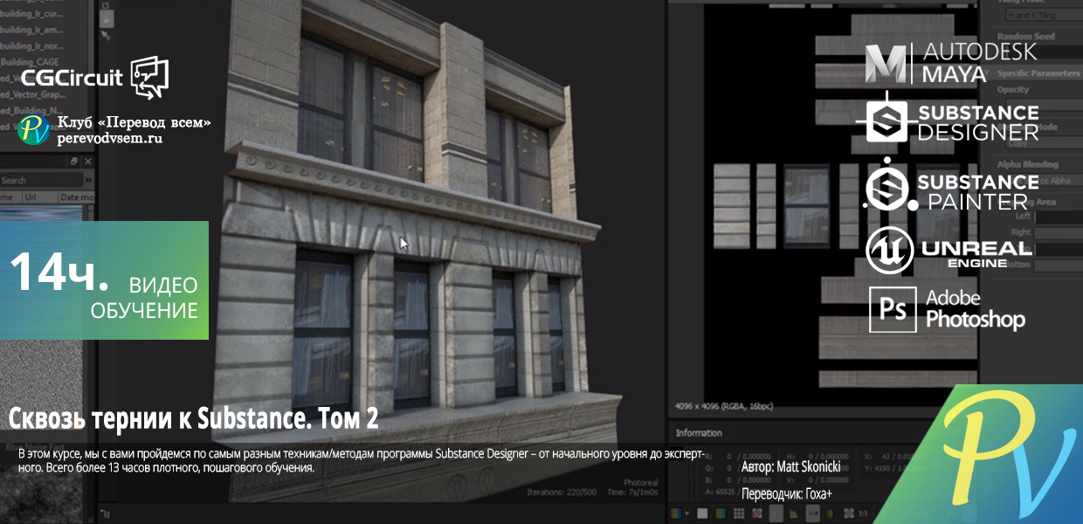This screenshot has width=1083, height=524.
Task: Click the Adobe Photoshop Ps icon
Action: (x=892, y=310)
